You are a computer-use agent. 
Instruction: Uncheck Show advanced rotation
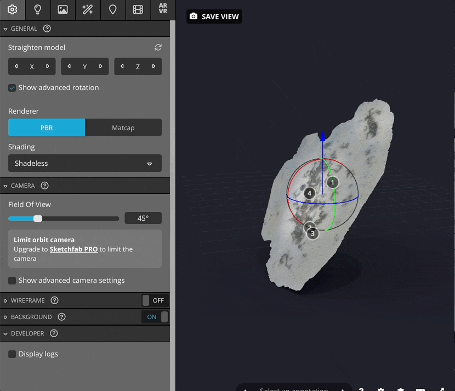coord(12,87)
